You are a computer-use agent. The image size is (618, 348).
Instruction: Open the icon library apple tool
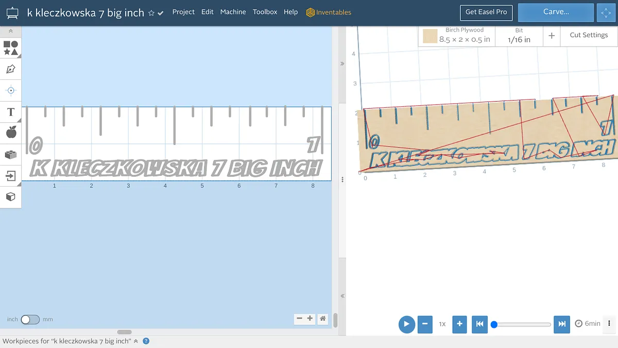point(11,133)
